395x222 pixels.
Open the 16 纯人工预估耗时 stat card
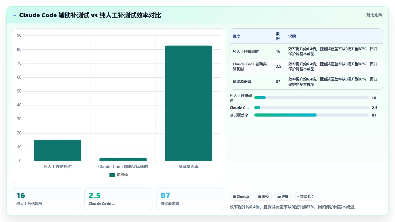coord(47,199)
